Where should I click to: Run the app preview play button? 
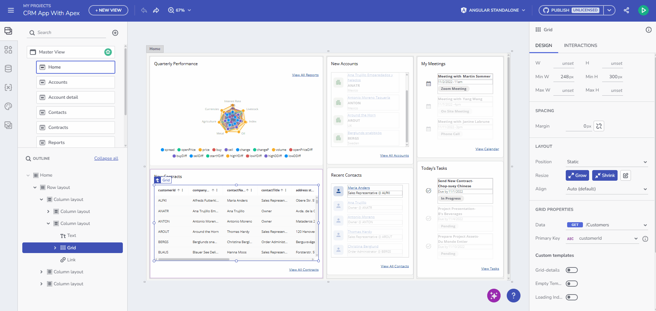click(x=643, y=10)
